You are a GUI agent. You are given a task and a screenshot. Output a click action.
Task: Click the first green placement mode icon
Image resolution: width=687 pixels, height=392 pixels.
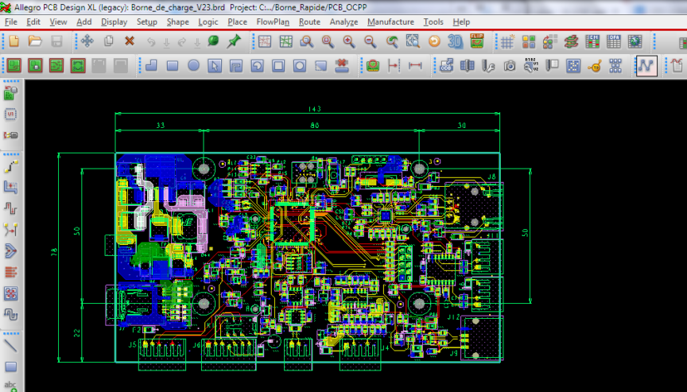point(14,66)
